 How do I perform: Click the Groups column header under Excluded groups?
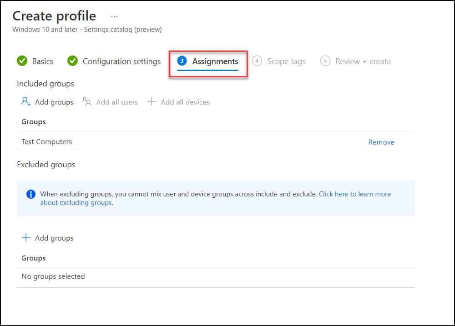click(34, 258)
